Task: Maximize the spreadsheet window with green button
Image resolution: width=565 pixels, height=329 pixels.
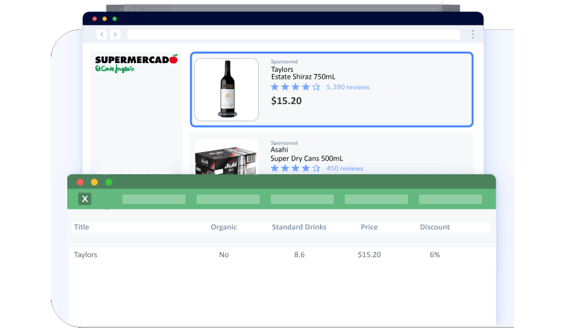Action: pyautogui.click(x=109, y=182)
